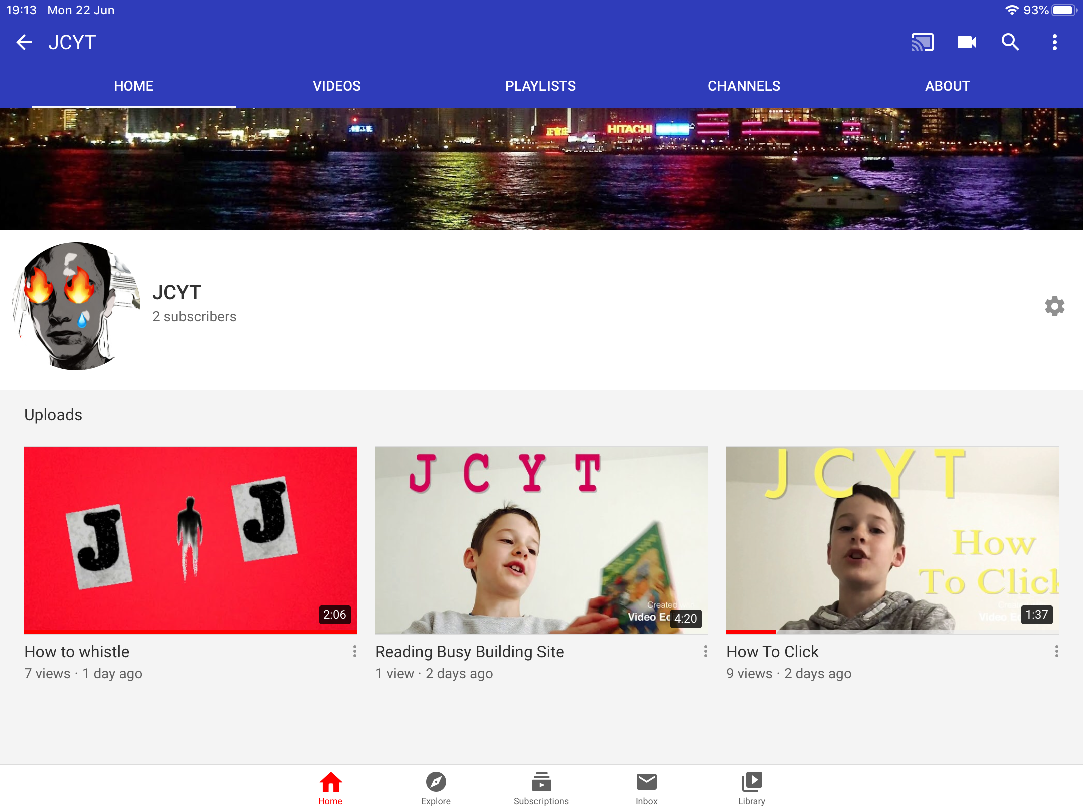Tap the JCYT channel profile picture

[x=76, y=306]
